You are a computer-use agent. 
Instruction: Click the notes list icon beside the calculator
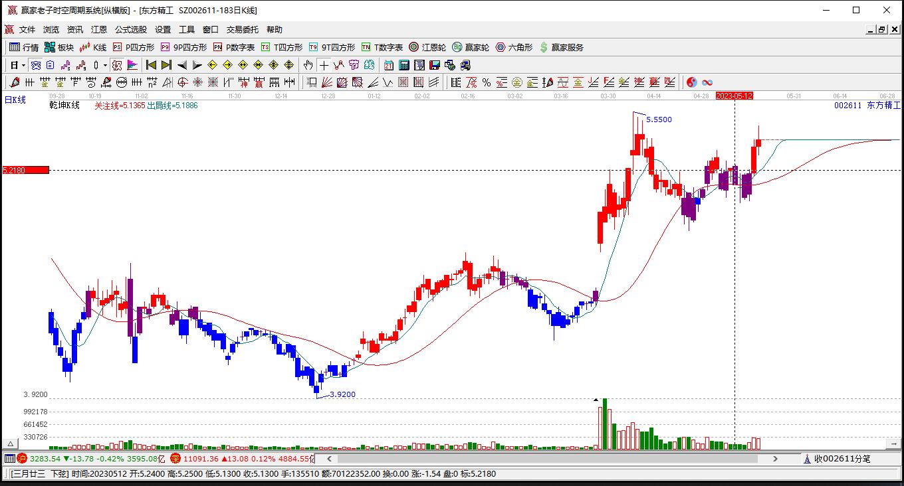point(419,65)
